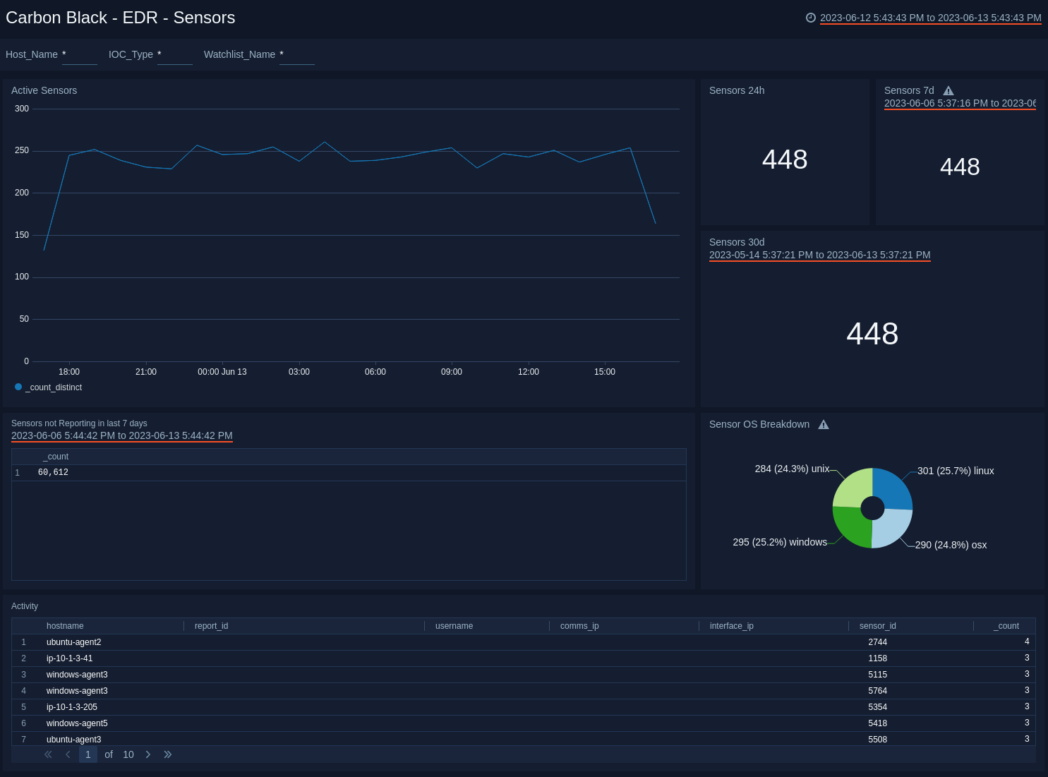Jump to the last page of the Activity table
The width and height of the screenshot is (1048, 777).
coord(168,754)
